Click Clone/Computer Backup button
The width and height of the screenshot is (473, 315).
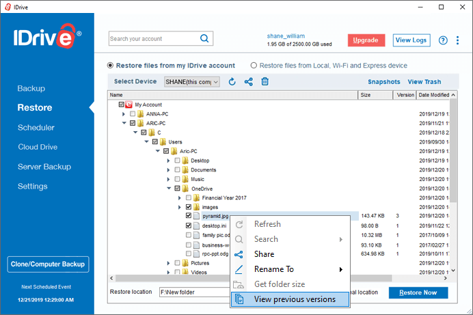pyautogui.click(x=48, y=264)
